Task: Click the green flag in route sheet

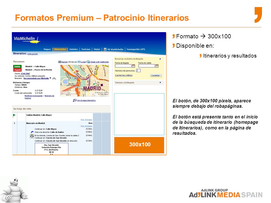Action: [14, 116]
